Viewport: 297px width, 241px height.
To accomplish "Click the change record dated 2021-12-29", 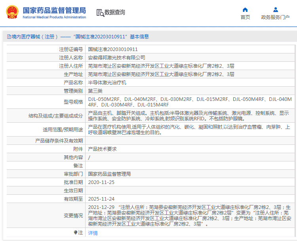I will [x=190, y=215].
